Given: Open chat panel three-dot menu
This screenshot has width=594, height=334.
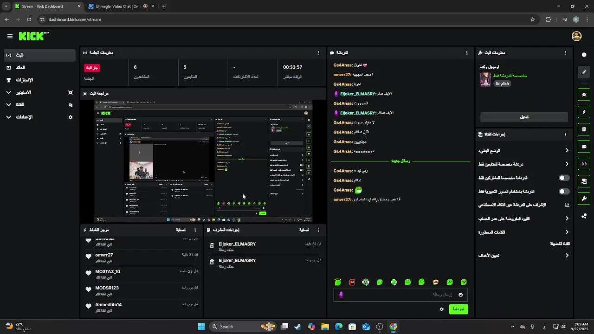Looking at the screenshot, I should coord(466,53).
